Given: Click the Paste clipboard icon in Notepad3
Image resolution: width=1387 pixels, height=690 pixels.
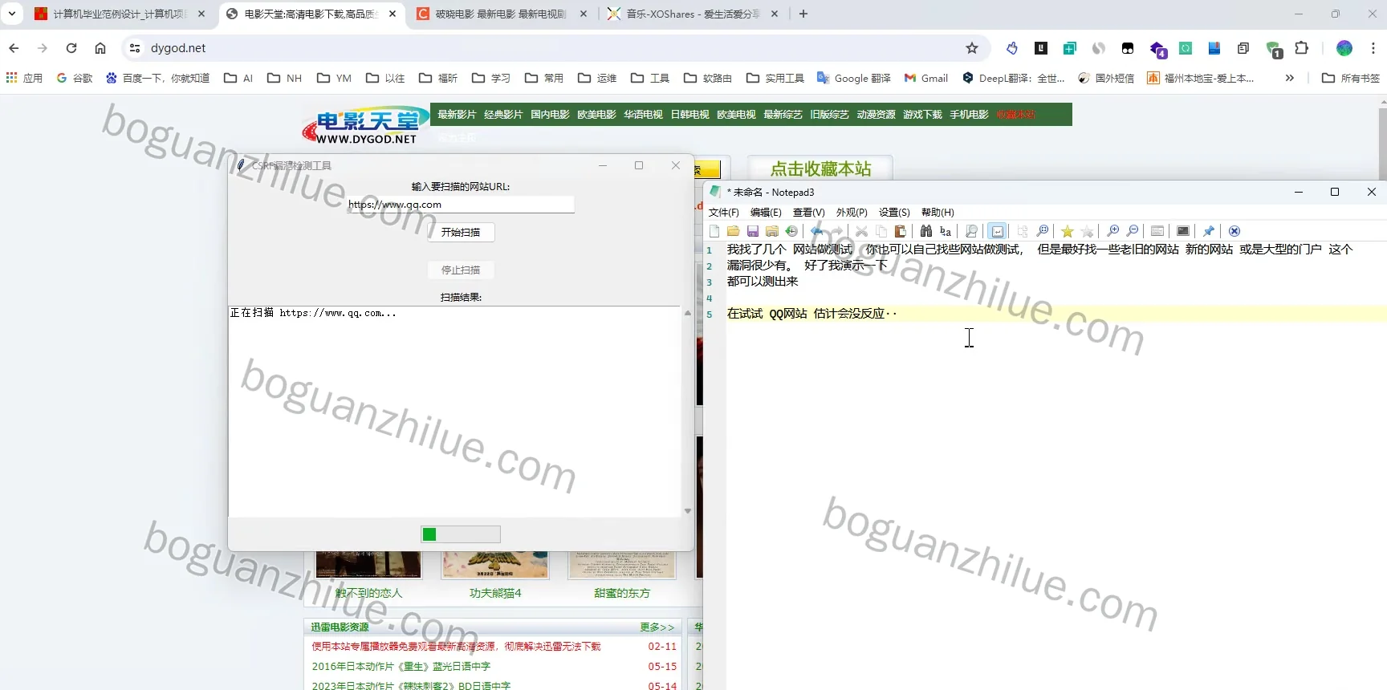Looking at the screenshot, I should click(x=901, y=231).
